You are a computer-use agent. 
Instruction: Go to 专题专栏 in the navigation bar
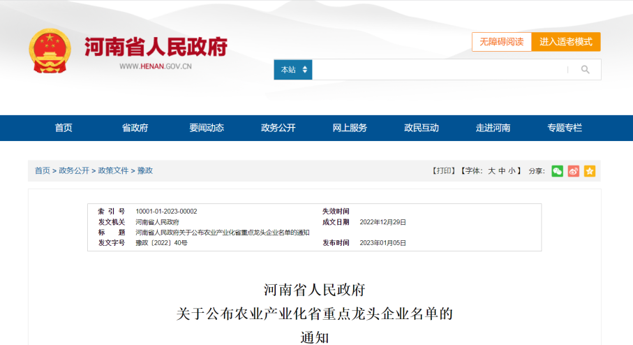pos(564,128)
